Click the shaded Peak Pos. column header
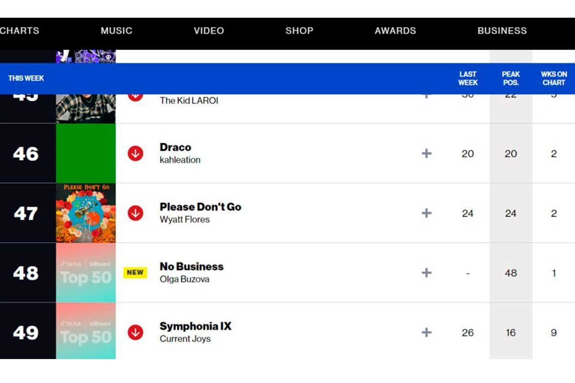Viewport: 575px width, 383px height. pos(511,78)
